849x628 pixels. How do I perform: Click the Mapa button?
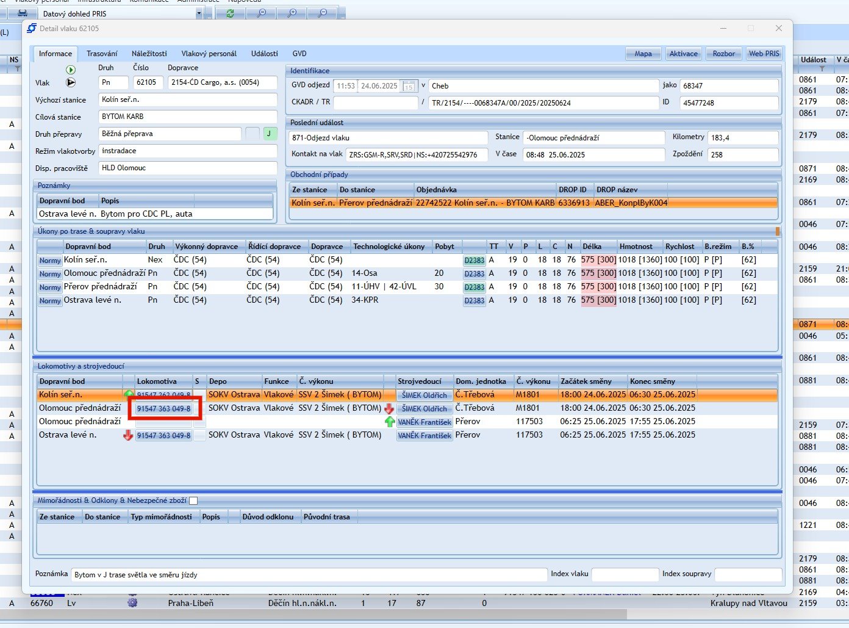click(x=643, y=54)
